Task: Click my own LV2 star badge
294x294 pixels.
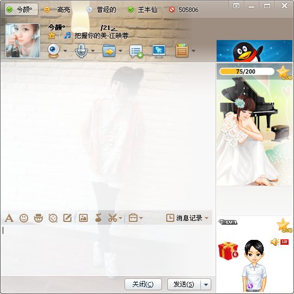Action: click(x=284, y=225)
